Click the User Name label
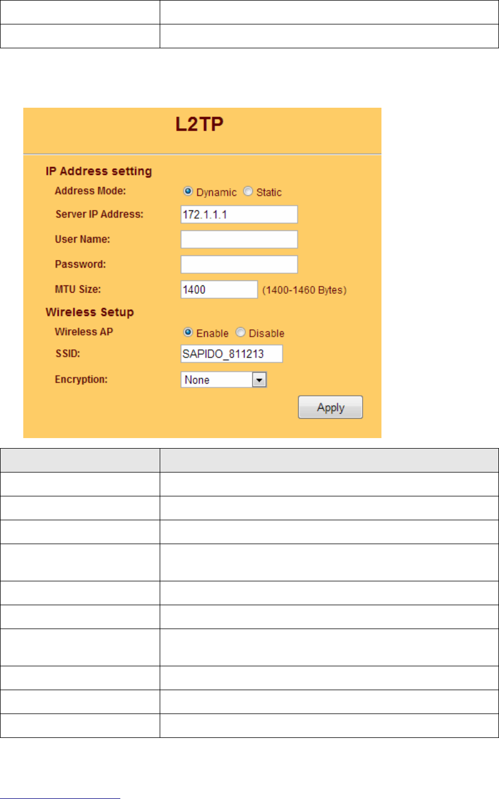499x799 pixels. click(x=82, y=239)
